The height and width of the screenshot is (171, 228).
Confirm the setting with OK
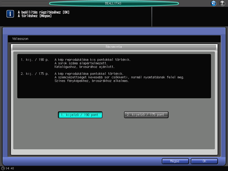click(204, 161)
